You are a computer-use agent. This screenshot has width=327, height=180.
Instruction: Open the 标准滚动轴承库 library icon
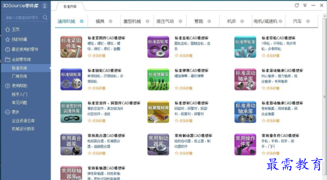tap(245, 79)
